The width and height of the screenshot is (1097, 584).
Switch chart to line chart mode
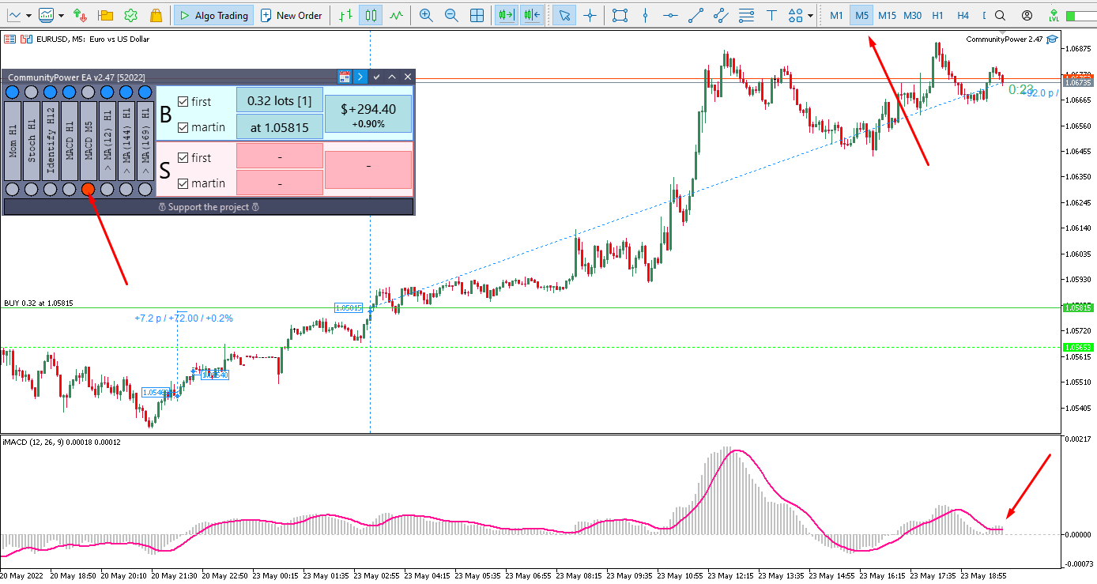[396, 15]
